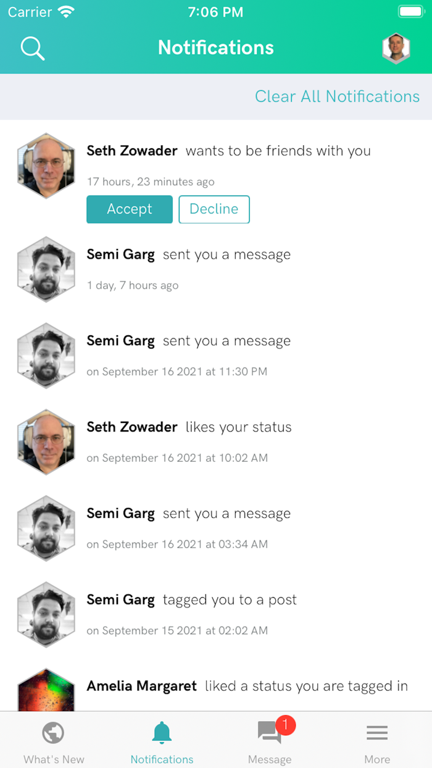Tap the Wi-Fi status icon
The image size is (432, 768).
pyautogui.click(x=65, y=12)
